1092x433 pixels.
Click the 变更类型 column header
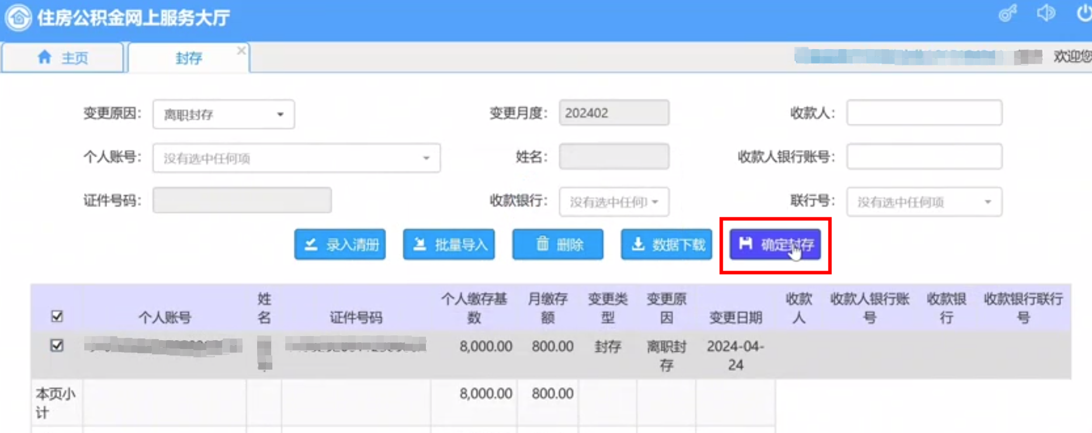[x=608, y=308]
